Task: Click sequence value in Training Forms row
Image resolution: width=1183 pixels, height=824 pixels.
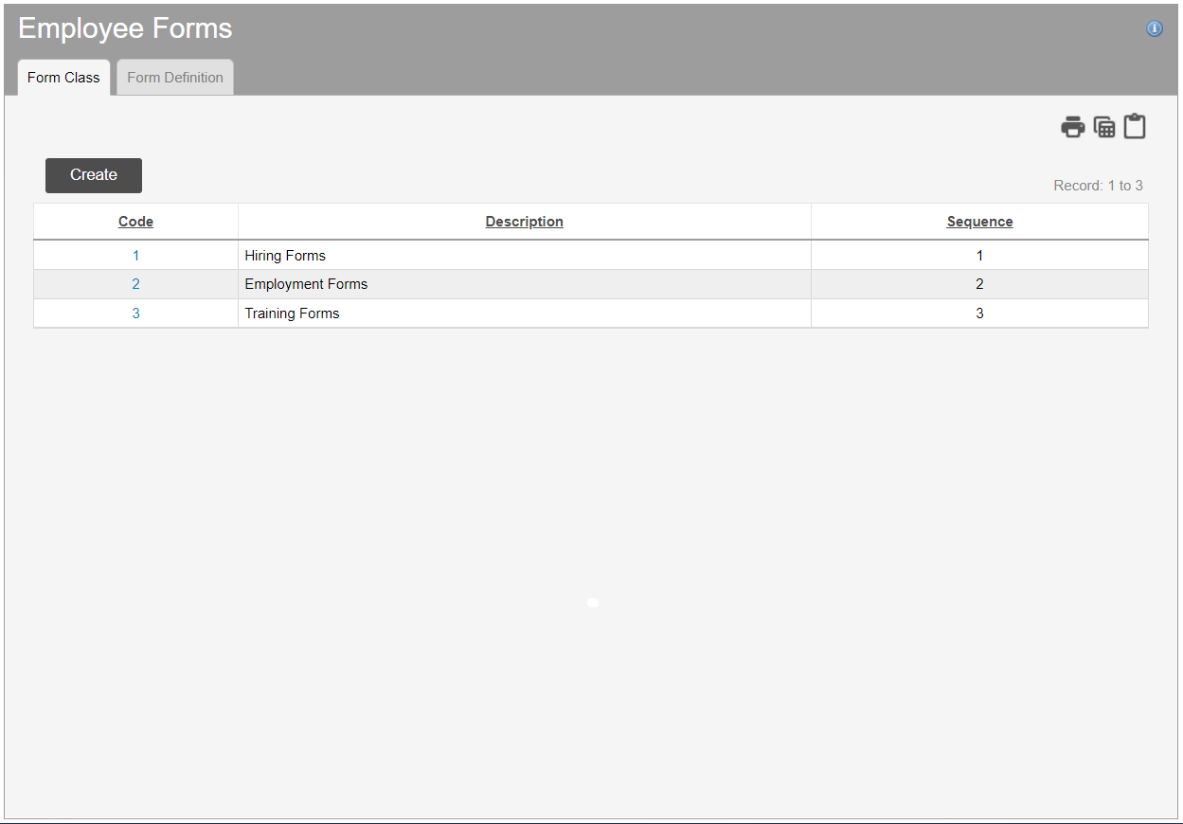Action: [x=979, y=313]
